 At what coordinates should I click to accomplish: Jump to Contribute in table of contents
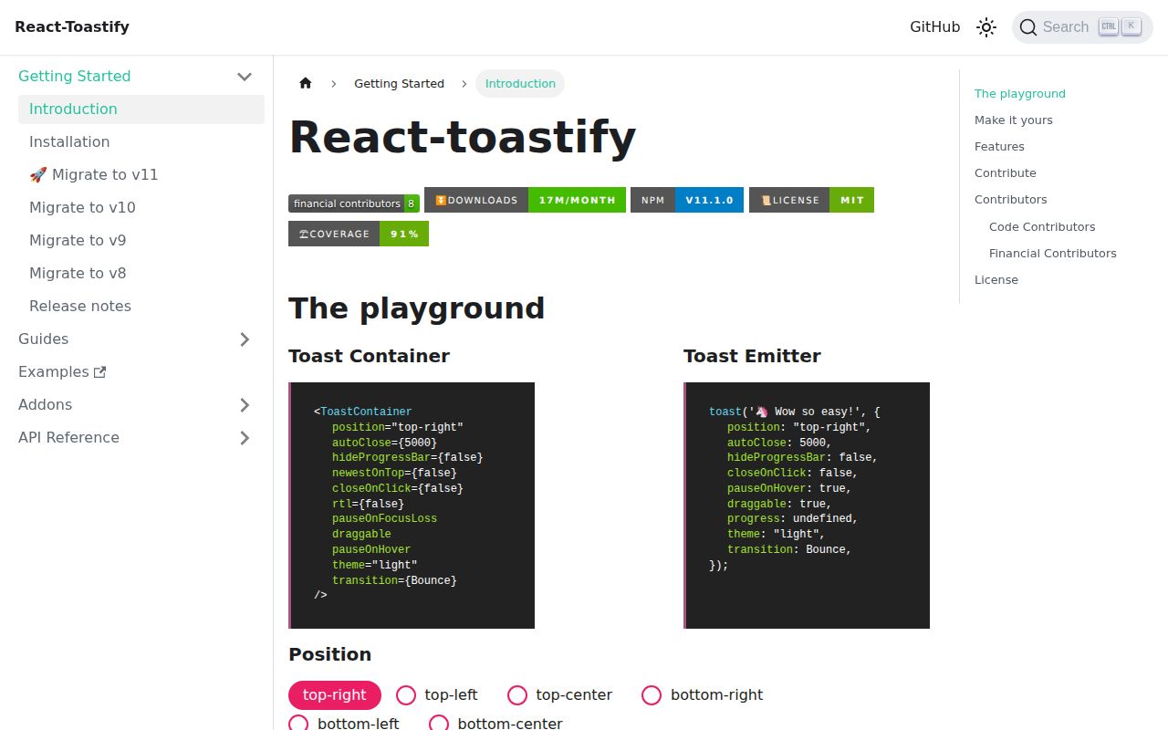(1006, 173)
